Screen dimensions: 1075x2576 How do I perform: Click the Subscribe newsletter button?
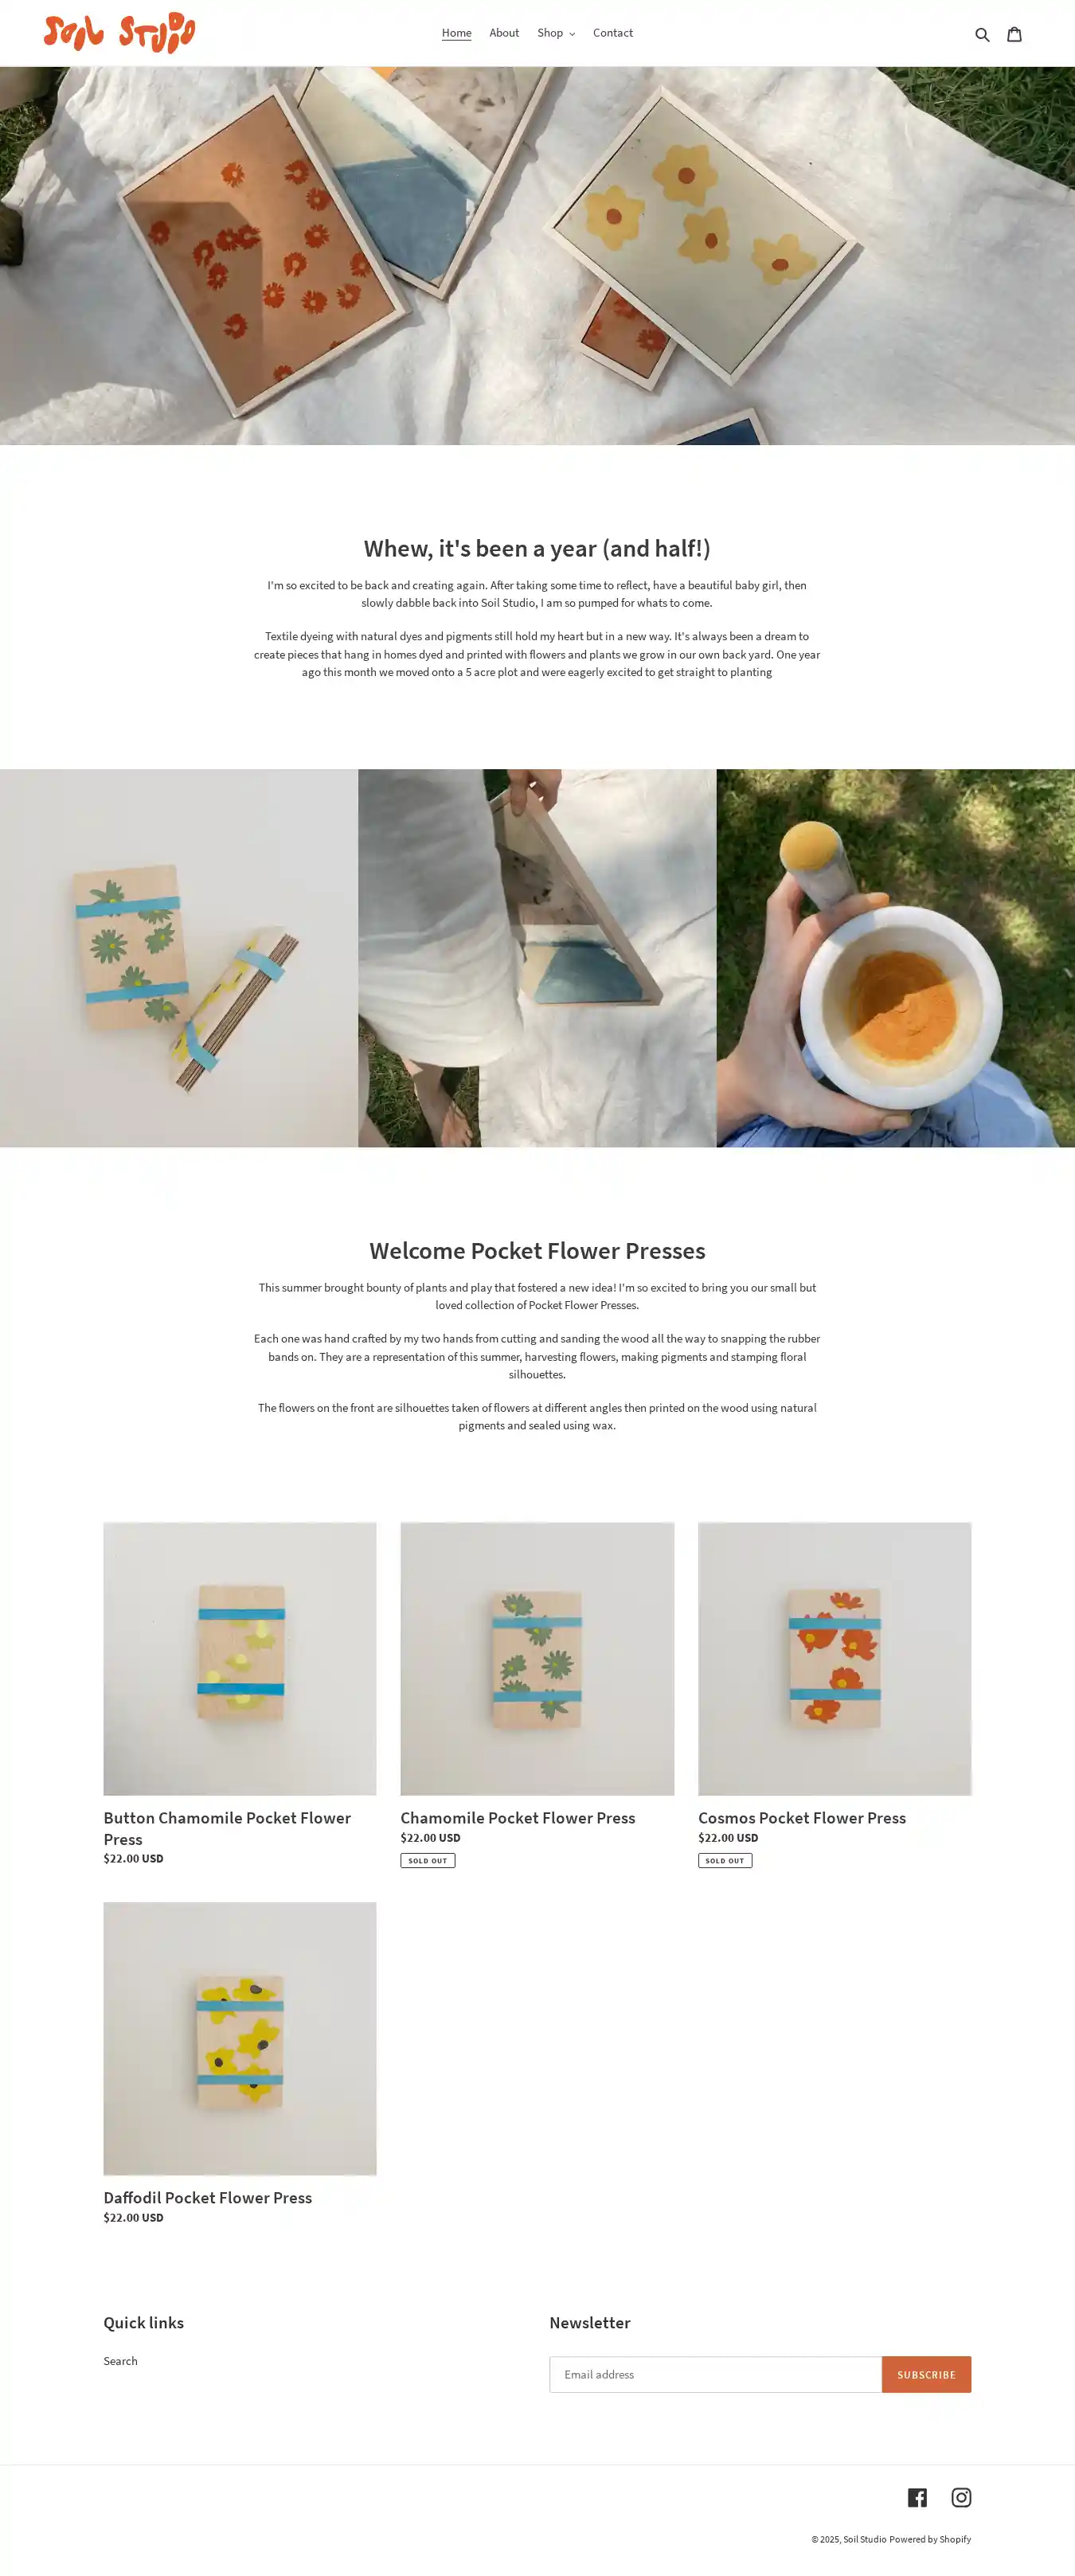click(x=926, y=2374)
